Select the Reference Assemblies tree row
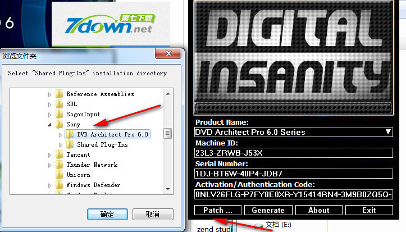 [100, 94]
